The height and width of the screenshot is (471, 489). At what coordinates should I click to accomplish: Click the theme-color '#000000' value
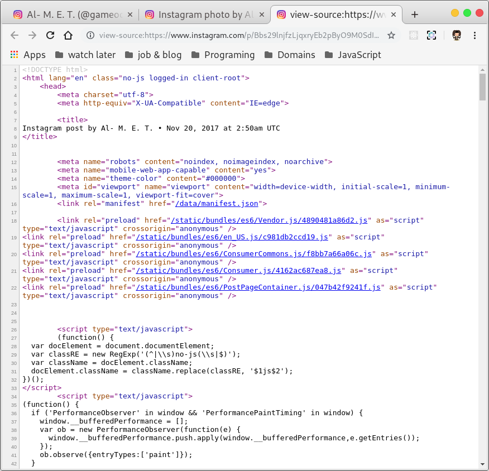(221, 179)
